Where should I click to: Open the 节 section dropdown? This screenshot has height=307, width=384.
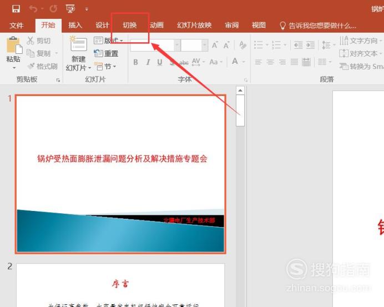click(x=106, y=67)
